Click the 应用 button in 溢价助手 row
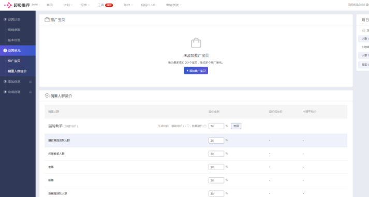 click(236, 126)
